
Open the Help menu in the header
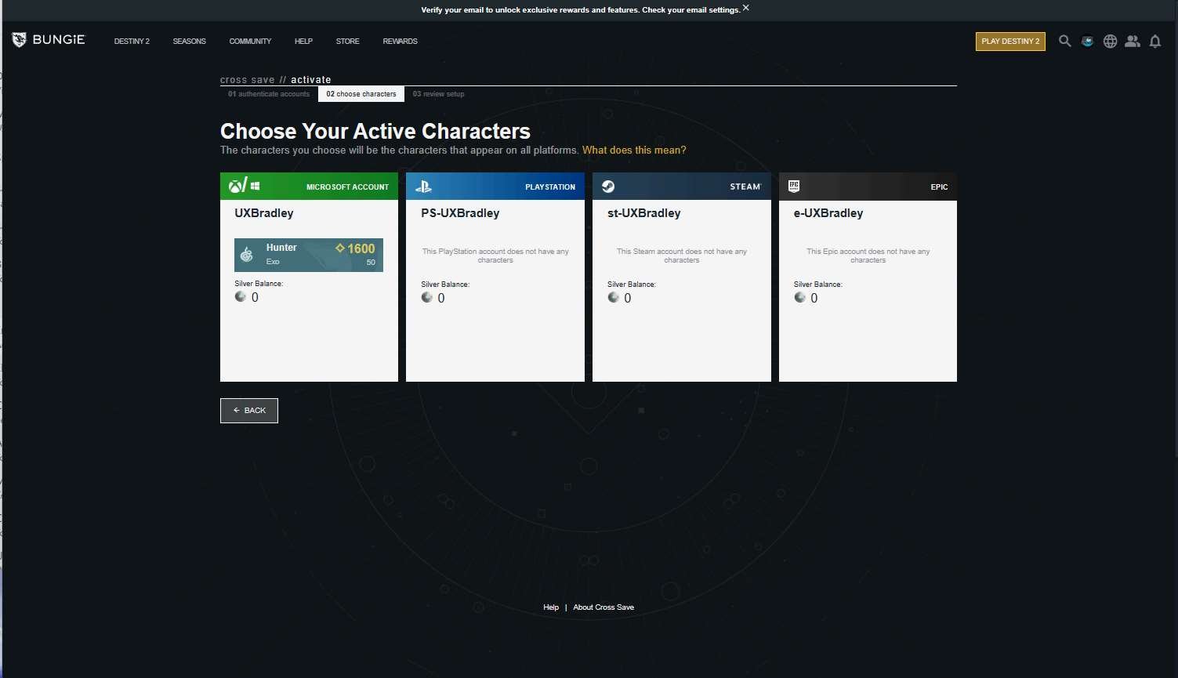tap(303, 41)
